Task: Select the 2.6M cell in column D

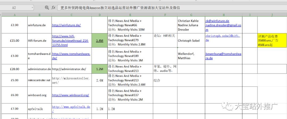Action: [100, 80]
